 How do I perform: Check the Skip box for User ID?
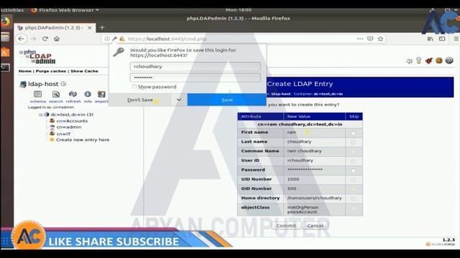(353, 161)
